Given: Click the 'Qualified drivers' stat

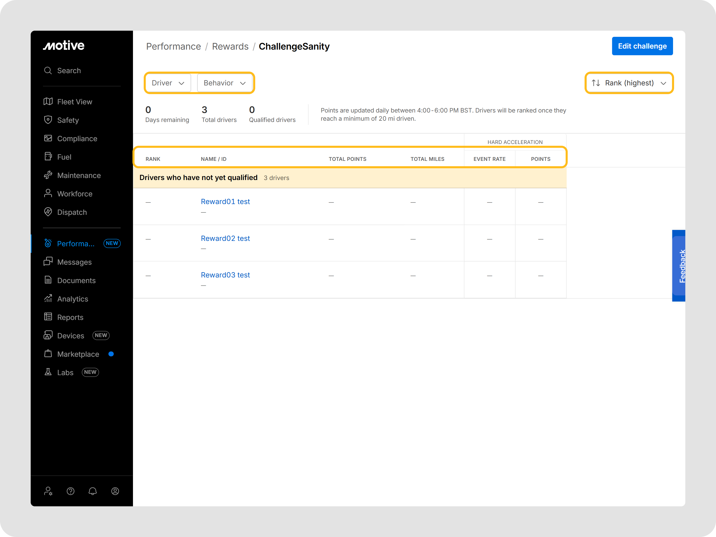Looking at the screenshot, I should (272, 114).
